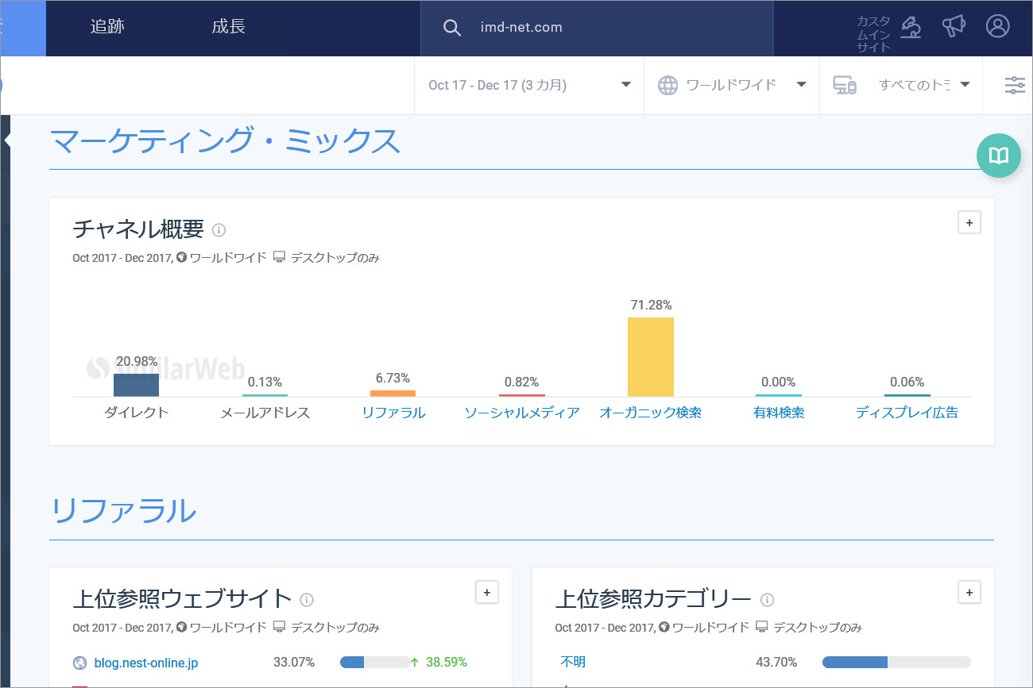The height and width of the screenshot is (688, 1033).
Task: Click the 33.07% referral share value
Action: coord(294,662)
